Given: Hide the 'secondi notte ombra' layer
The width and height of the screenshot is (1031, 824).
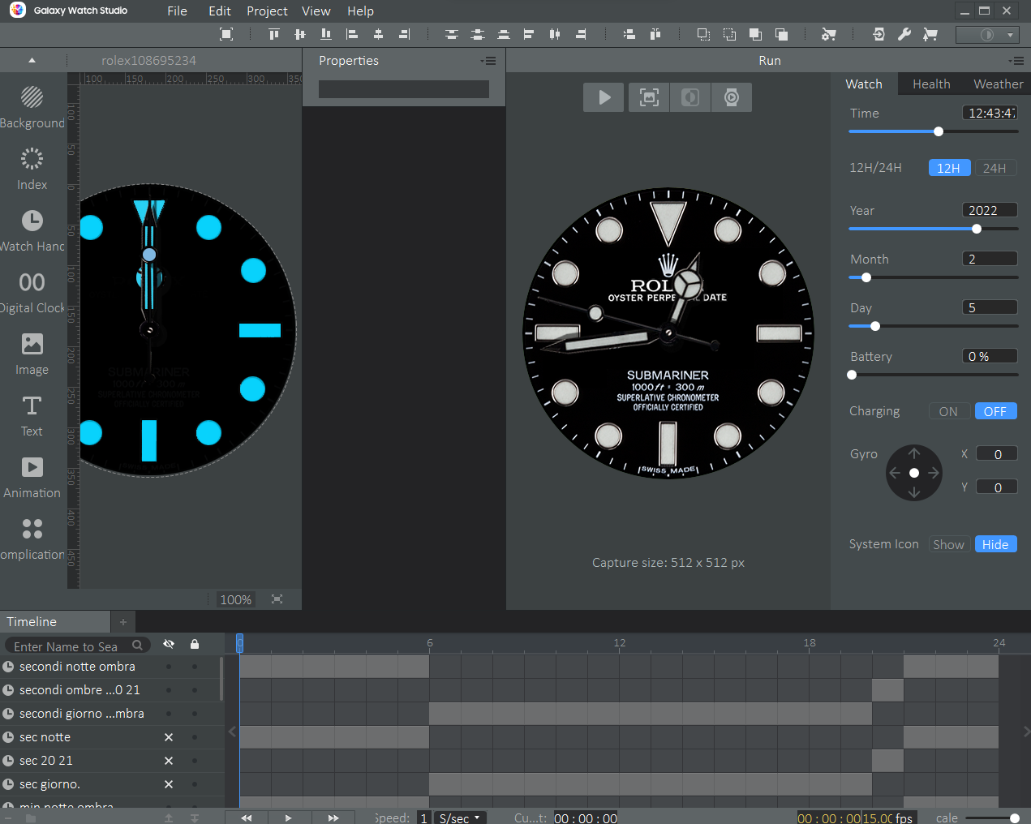Looking at the screenshot, I should point(169,667).
